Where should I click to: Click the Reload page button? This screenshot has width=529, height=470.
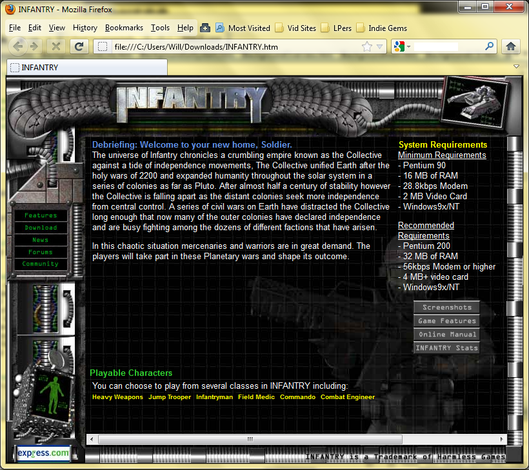pyautogui.click(x=79, y=46)
